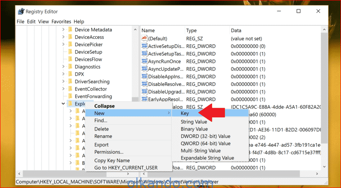The height and width of the screenshot is (188, 341).
Task: Click the DisableResolve... DWORD icon
Action: coord(144,84)
